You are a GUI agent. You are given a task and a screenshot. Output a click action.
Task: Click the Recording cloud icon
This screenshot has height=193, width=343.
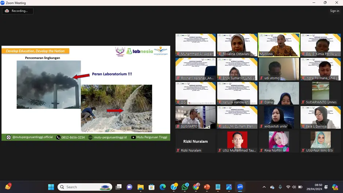[x=7, y=11]
